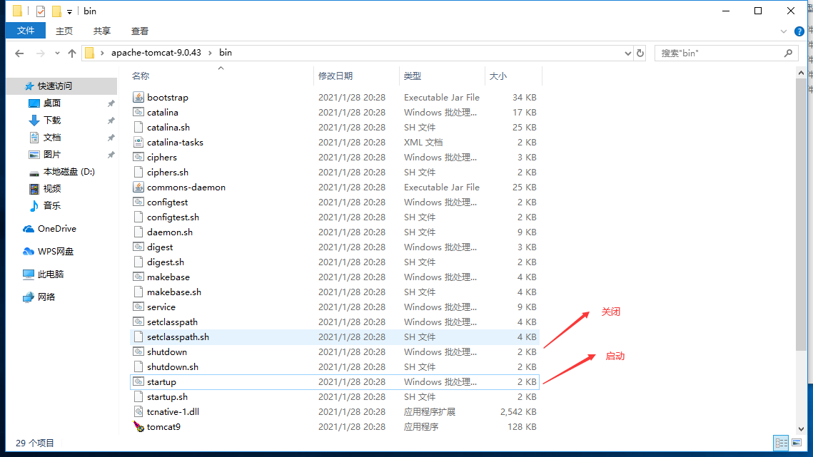This screenshot has height=457, width=813.
Task: Open the 查看 ribbon tab
Action: [139, 31]
